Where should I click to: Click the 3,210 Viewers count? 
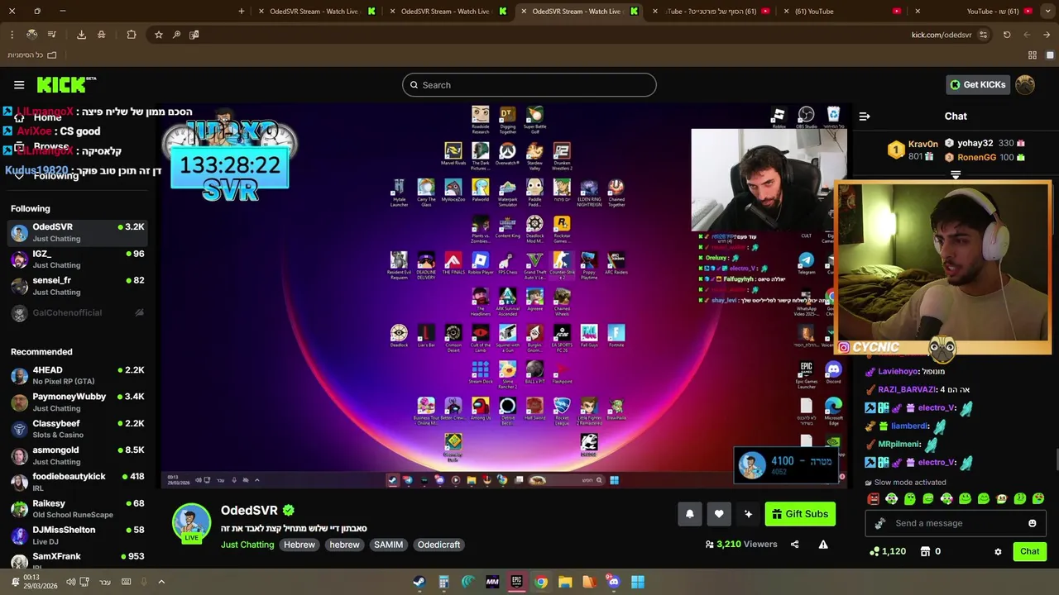pyautogui.click(x=741, y=545)
